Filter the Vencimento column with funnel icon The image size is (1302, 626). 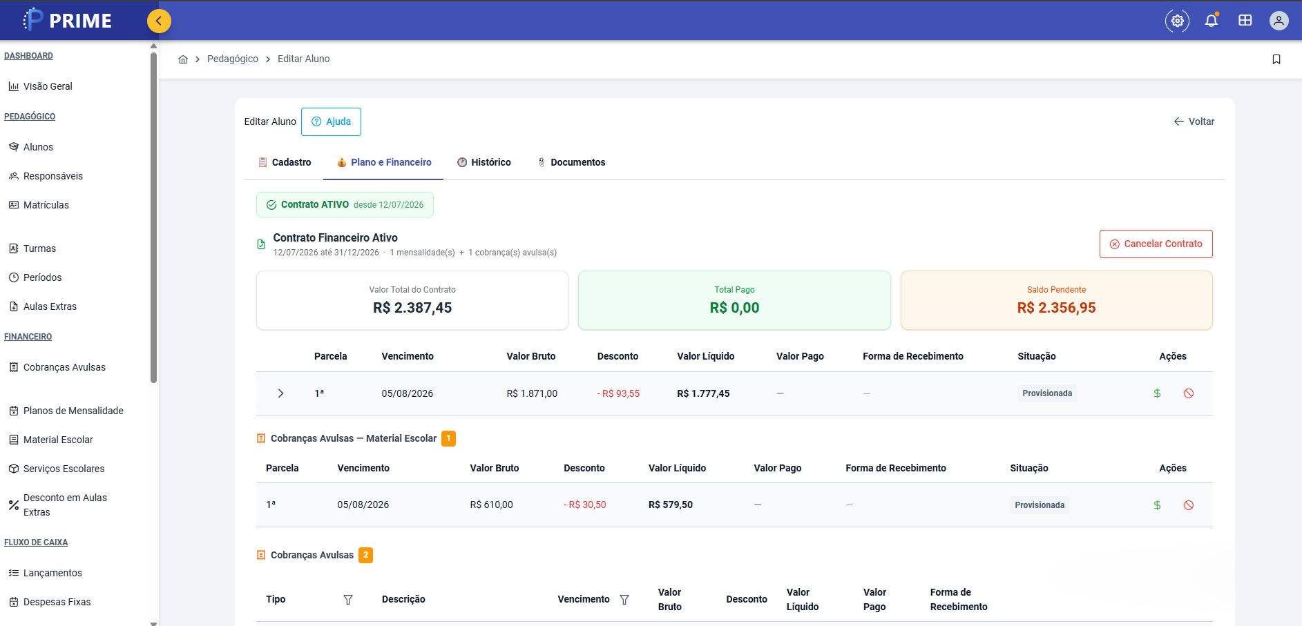tap(624, 600)
